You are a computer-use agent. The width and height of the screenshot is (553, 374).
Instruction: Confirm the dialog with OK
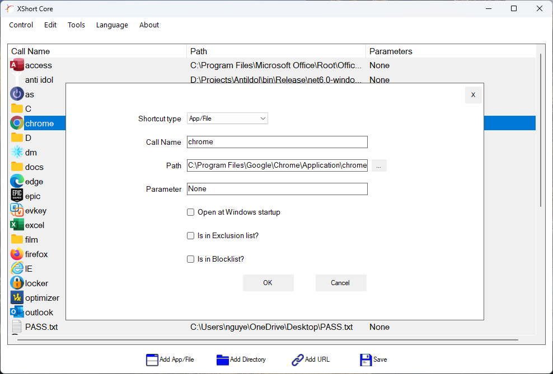coord(268,283)
